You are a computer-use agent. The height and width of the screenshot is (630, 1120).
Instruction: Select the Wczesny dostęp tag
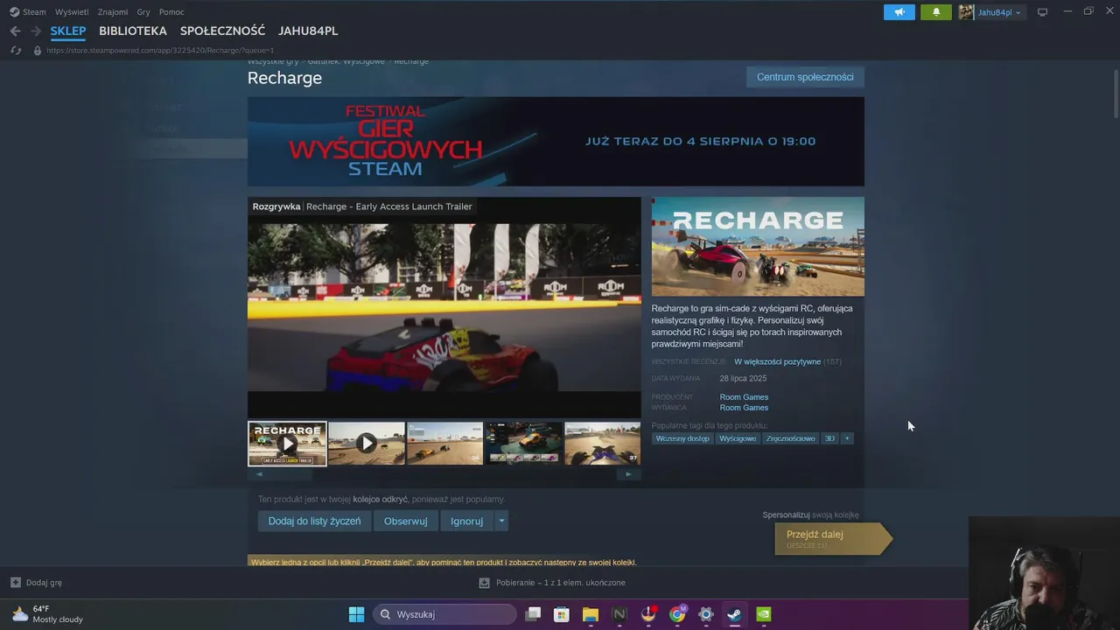tap(682, 438)
